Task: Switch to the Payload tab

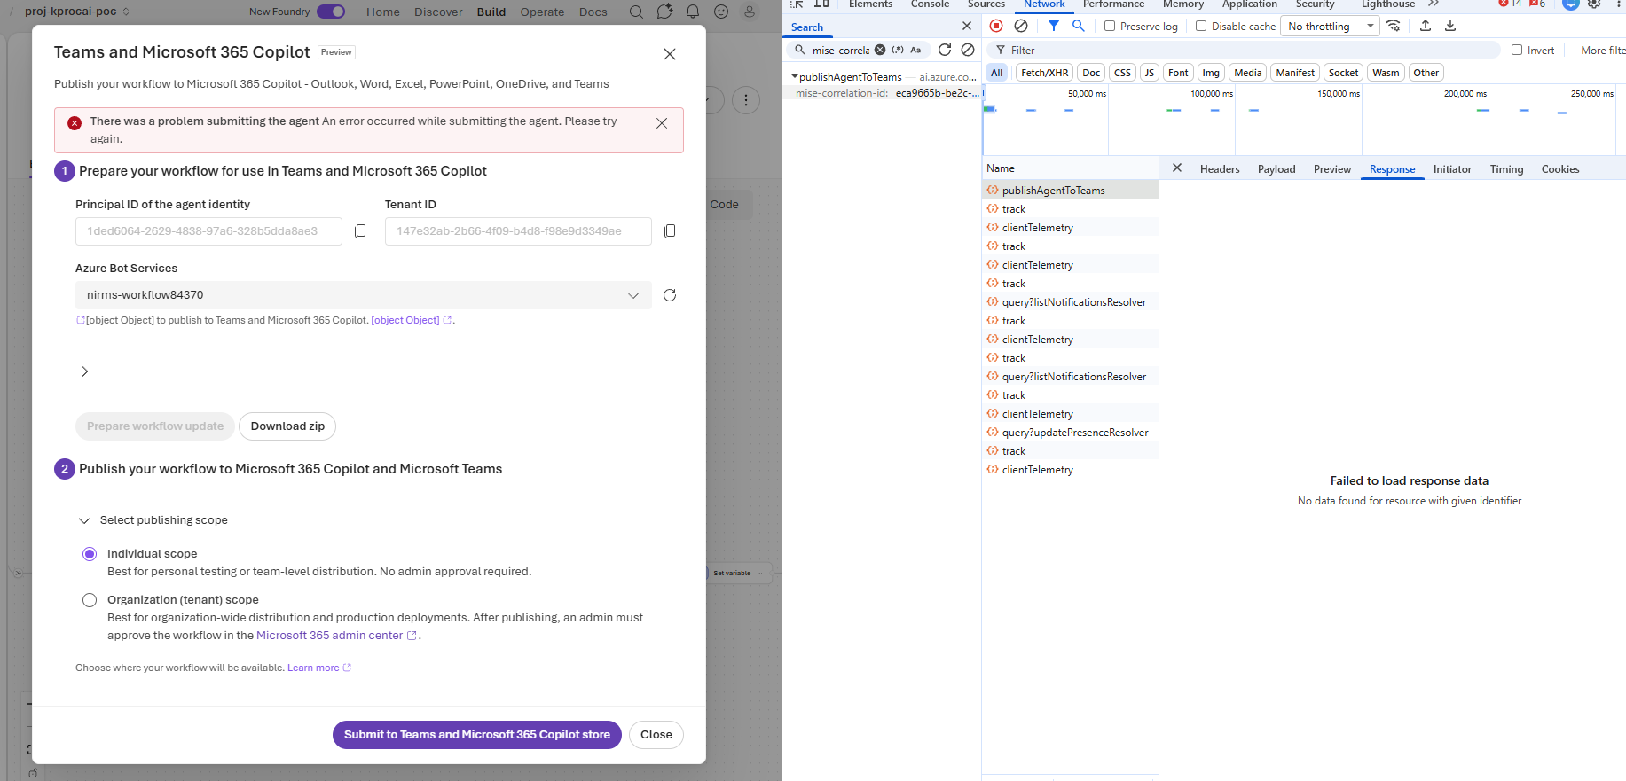Action: (x=1276, y=168)
